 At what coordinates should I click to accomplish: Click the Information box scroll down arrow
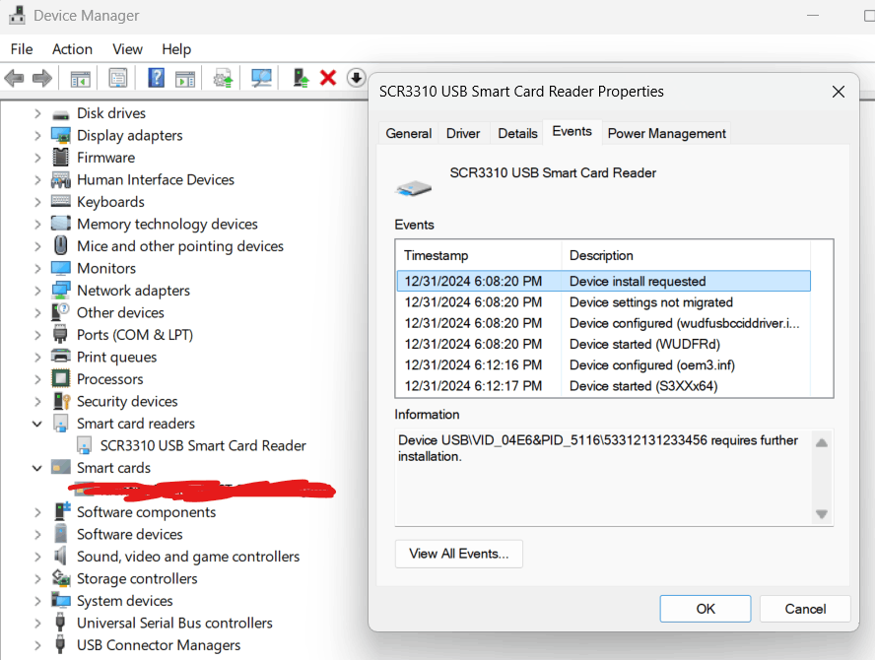[822, 514]
